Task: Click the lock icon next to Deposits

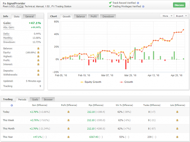Action: tap(38, 71)
